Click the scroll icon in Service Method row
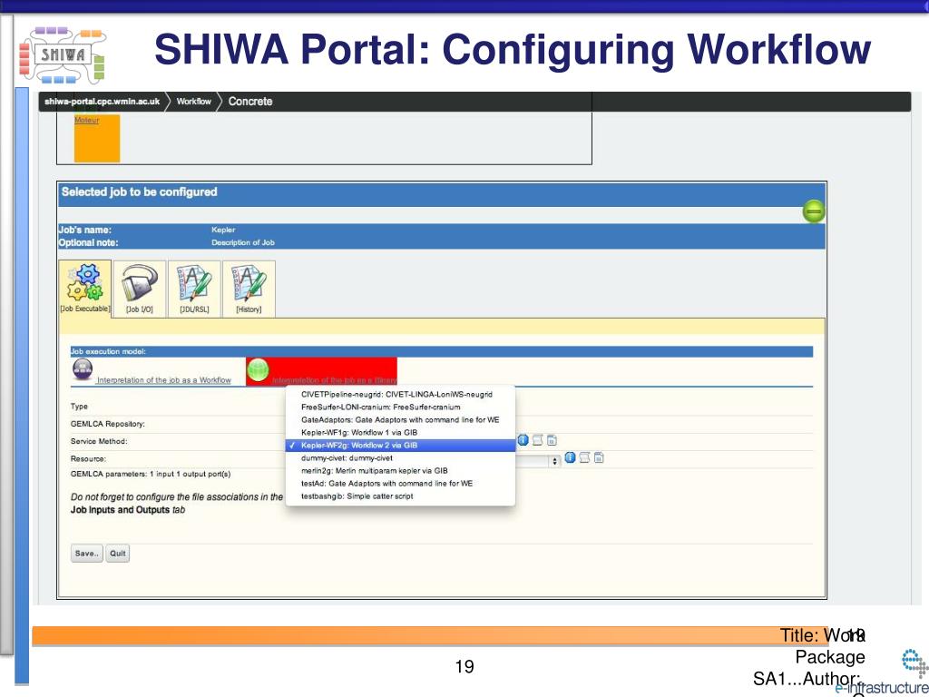929x697 pixels. 537,440
